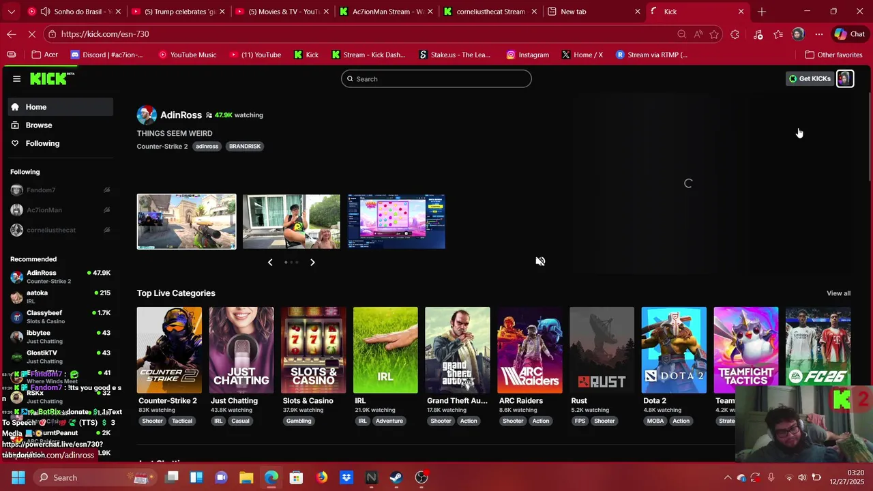Toggle notifications for corneliusthecat
Viewport: 873px width, 491px height.
click(106, 230)
